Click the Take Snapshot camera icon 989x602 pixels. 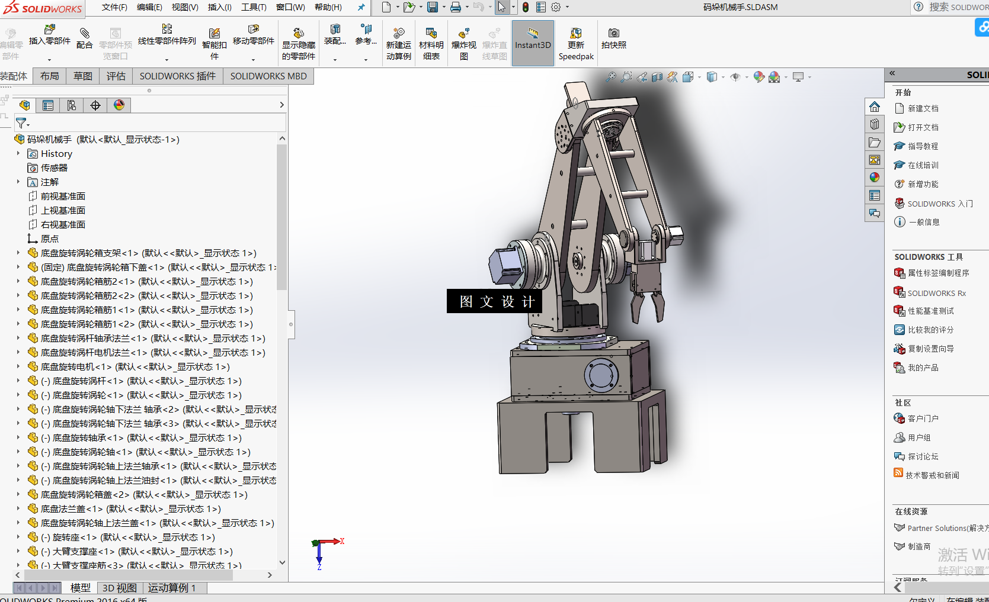(x=614, y=33)
